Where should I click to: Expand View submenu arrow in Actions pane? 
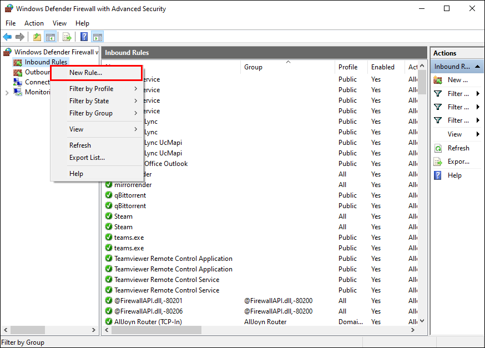478,134
